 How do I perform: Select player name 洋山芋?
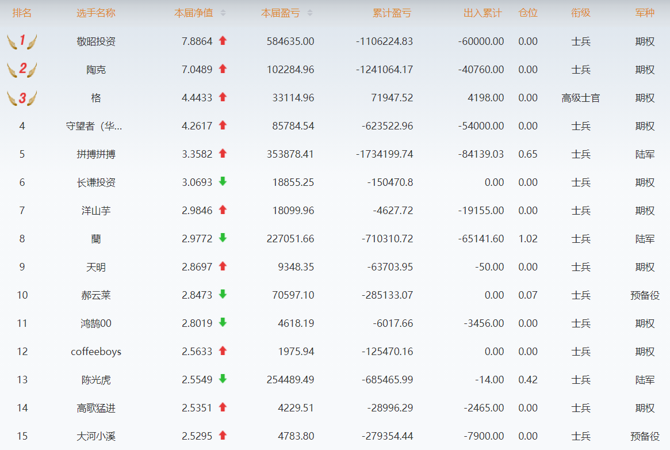[96, 211]
